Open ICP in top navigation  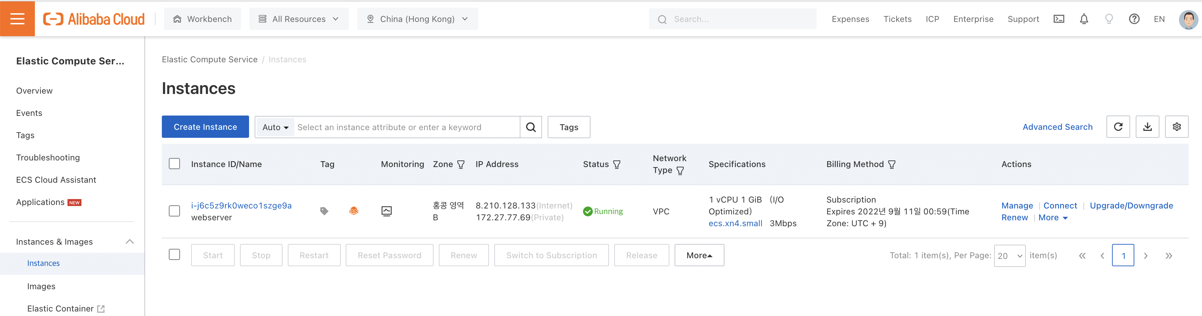(x=932, y=19)
